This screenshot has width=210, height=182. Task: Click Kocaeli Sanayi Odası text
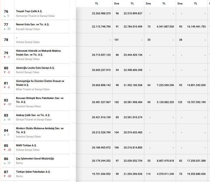point(28,29)
